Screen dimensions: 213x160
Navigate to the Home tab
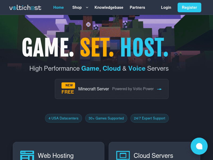(59, 7)
